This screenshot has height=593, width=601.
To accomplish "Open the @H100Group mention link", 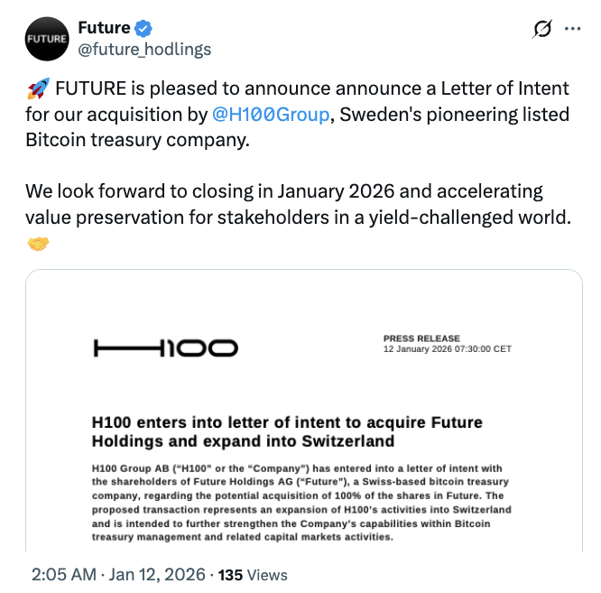I will 264,115.
